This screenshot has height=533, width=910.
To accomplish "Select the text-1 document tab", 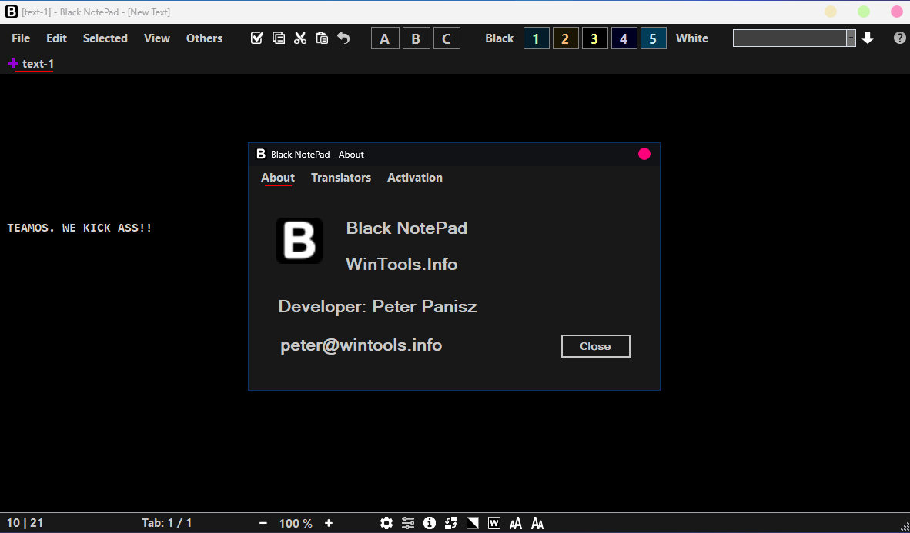I will [38, 64].
